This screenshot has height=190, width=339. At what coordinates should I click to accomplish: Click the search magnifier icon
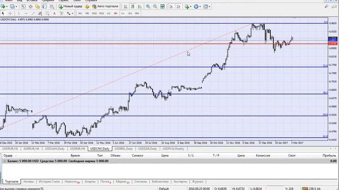(x=326, y=6)
